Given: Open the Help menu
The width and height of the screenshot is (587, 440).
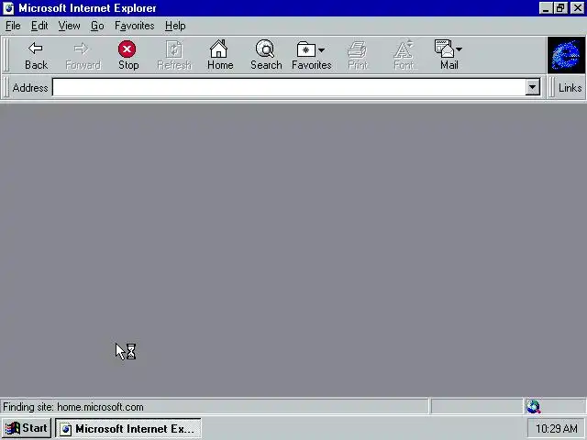Looking at the screenshot, I should click(175, 26).
